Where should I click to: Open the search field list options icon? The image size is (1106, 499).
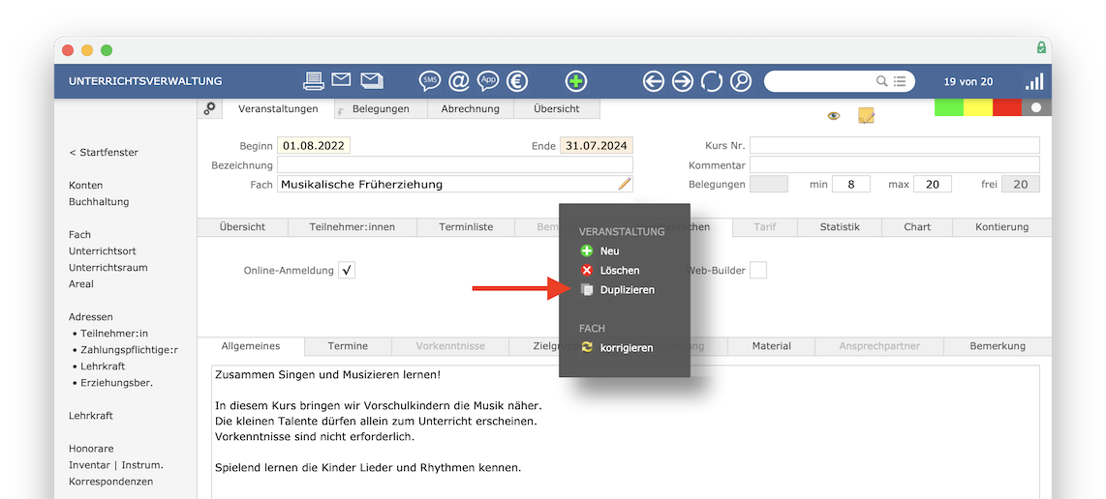pos(900,81)
